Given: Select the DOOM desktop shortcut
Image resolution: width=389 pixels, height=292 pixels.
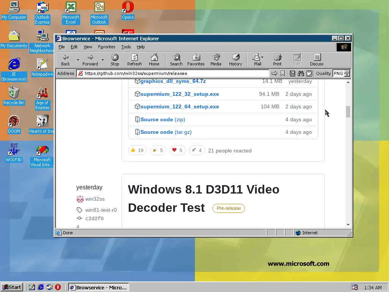Looking at the screenshot, I should tap(14, 125).
